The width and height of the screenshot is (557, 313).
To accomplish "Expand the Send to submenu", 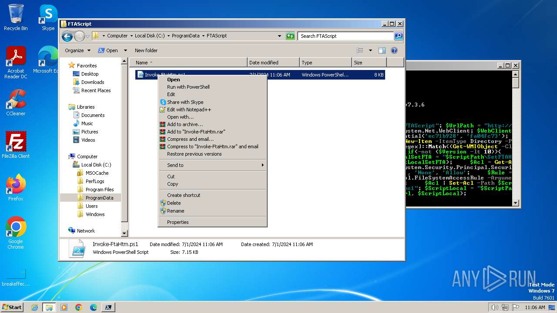I will click(212, 165).
